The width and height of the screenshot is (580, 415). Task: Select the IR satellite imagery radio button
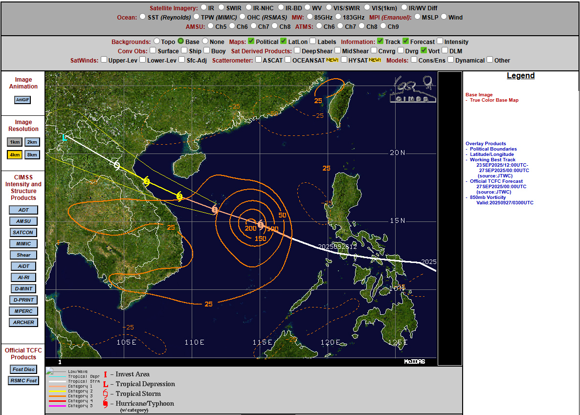(203, 8)
